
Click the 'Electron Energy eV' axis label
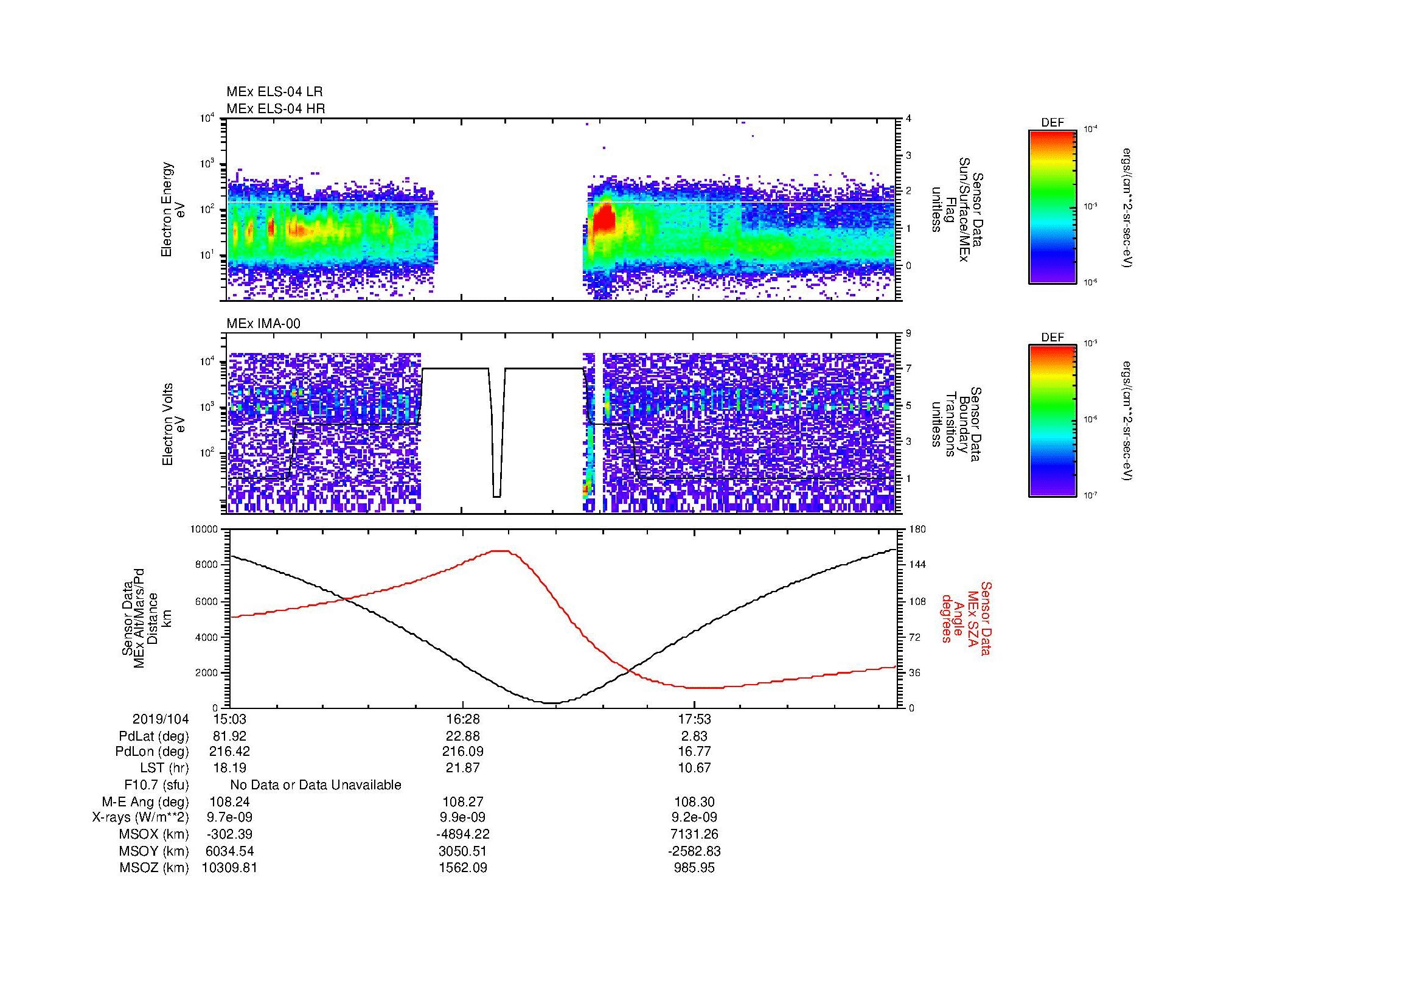(x=173, y=209)
